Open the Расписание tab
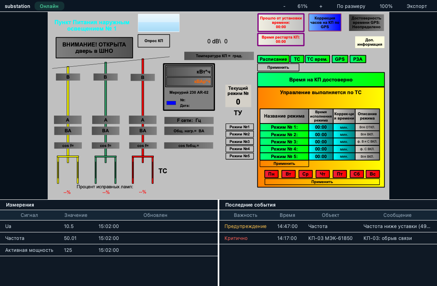 [273, 59]
